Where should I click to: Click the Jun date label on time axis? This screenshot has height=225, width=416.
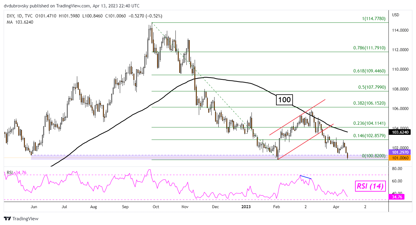pyautogui.click(x=34, y=207)
